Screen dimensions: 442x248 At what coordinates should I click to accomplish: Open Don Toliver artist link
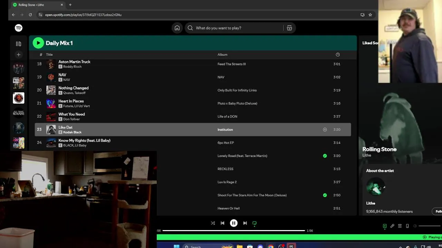(71, 119)
